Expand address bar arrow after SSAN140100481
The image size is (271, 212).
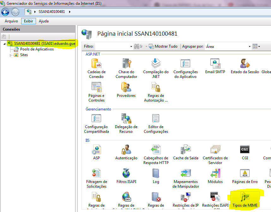tap(70, 12)
